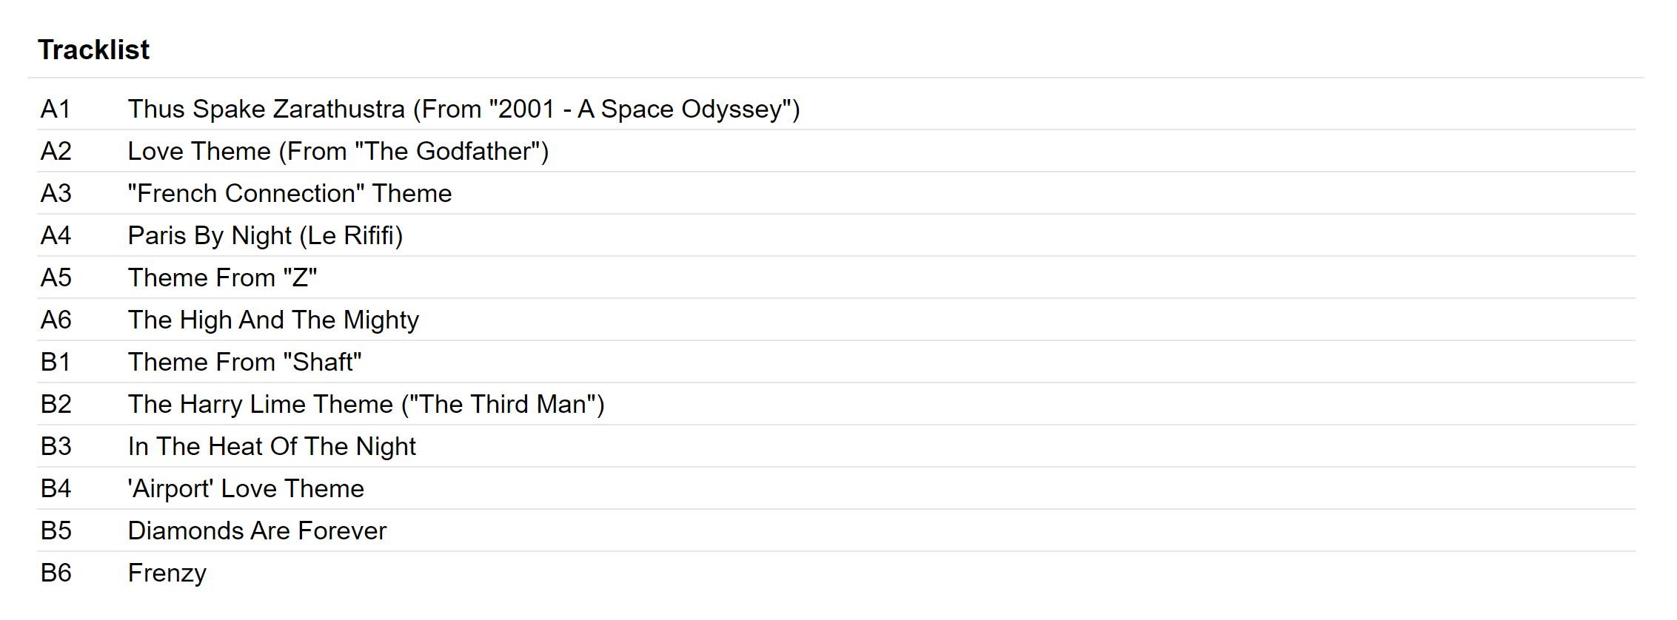This screenshot has width=1677, height=620.
Task: Open the "French Connection" Theme track
Action: pos(289,193)
